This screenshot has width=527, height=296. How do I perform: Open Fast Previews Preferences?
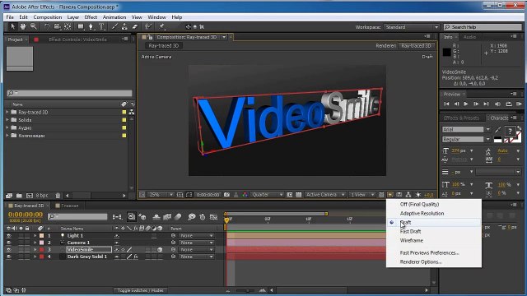click(430, 253)
